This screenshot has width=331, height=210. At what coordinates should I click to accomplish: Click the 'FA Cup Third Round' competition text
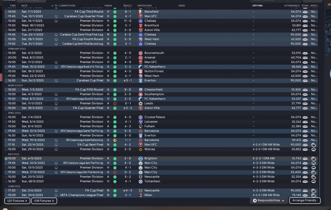point(89,12)
